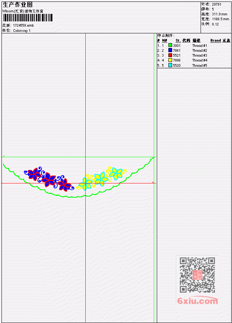Click the 'Colorway 1' label
The width and height of the screenshot is (232, 323).
22,30
